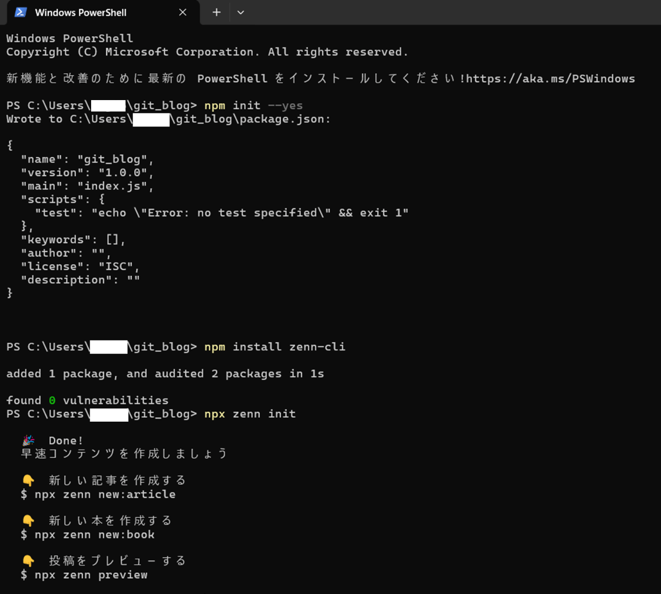
Task: Click the 早速コンテンツを作成しましょう line
Action: (124, 454)
